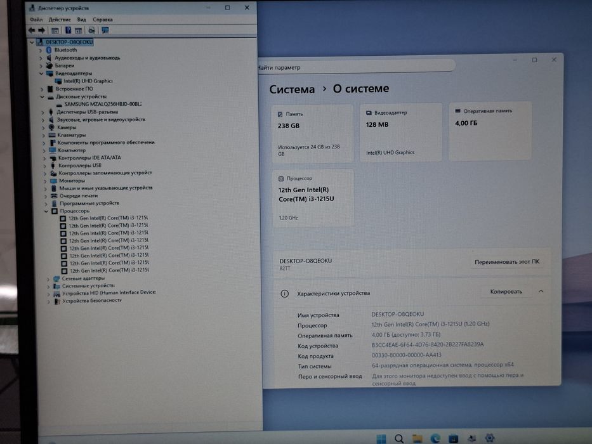Open the Оперативная память 4,00 ГБ card
The width and height of the screenshot is (592, 444).
[490, 131]
